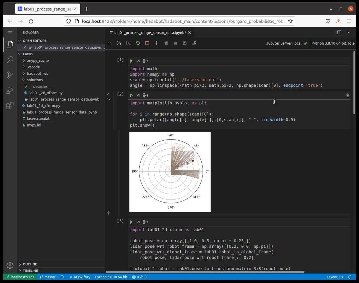Open notifications bell in status bar
Screen dimensions: 359x283
point(350,277)
